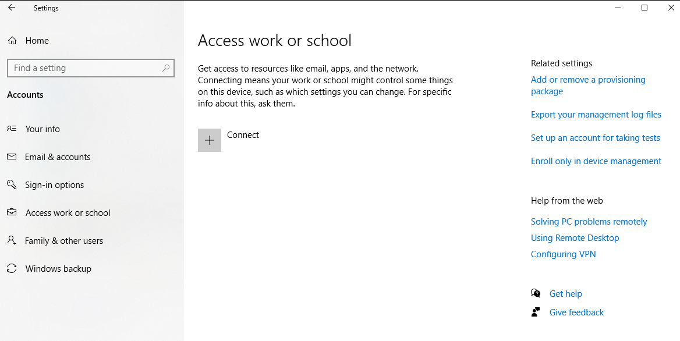Click Enroll only in device management
The image size is (680, 341).
point(596,161)
